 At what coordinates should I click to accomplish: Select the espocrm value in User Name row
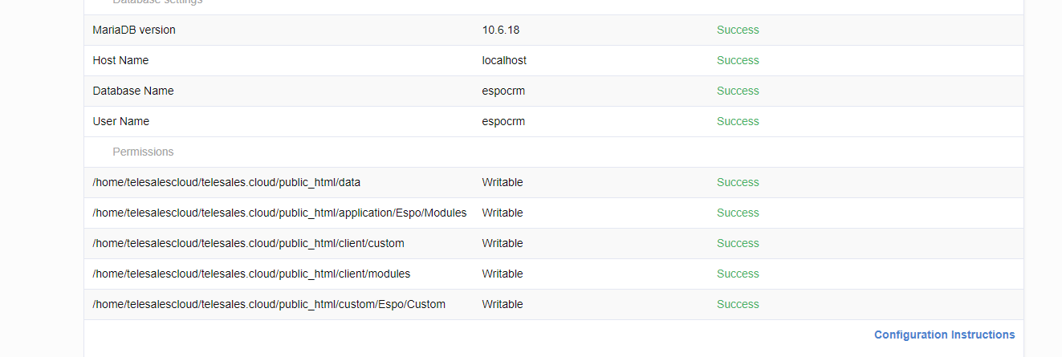tap(503, 121)
